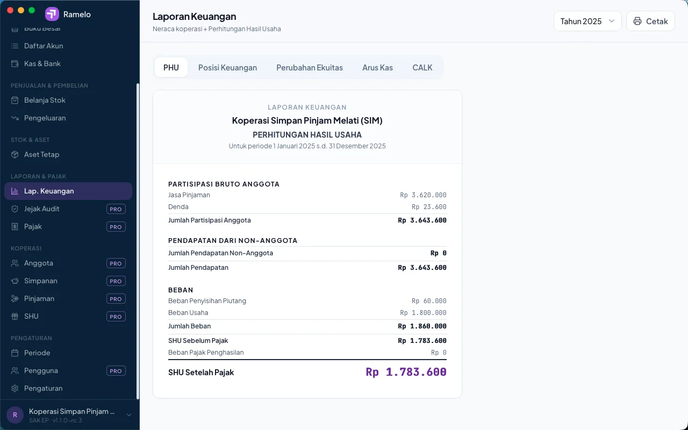Click the purple SHU Setelah Pajak amount
The image size is (688, 430).
(x=406, y=372)
